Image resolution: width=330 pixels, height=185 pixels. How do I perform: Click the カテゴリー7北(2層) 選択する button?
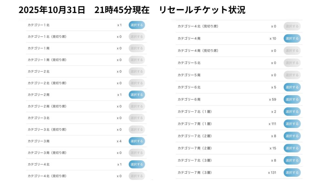[292, 136]
